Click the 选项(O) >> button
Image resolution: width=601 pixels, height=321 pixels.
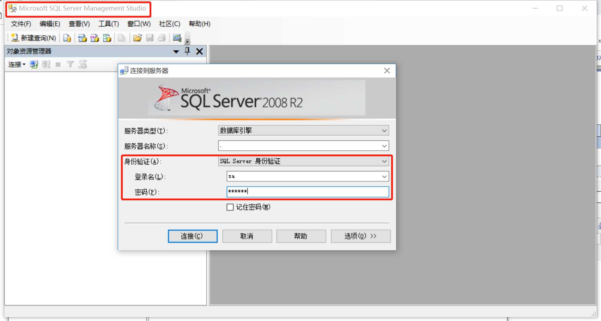coord(360,236)
